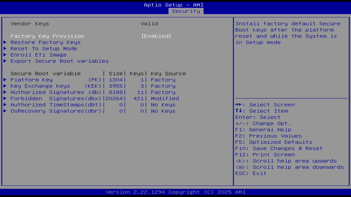Select Enroll Efi Image
351x197 pixels.
38,55
